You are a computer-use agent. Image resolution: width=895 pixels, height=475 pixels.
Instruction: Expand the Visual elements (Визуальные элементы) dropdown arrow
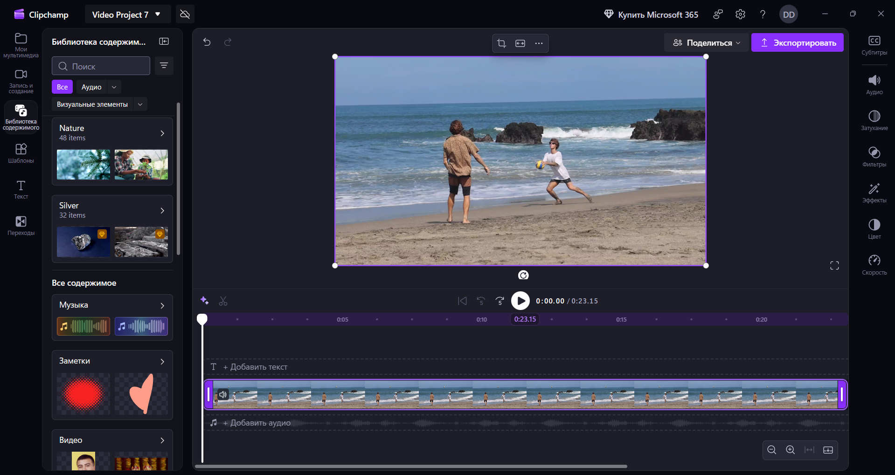tap(140, 104)
